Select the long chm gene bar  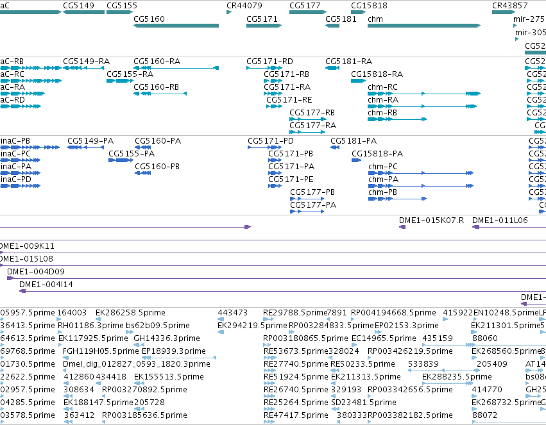tap(424, 26)
